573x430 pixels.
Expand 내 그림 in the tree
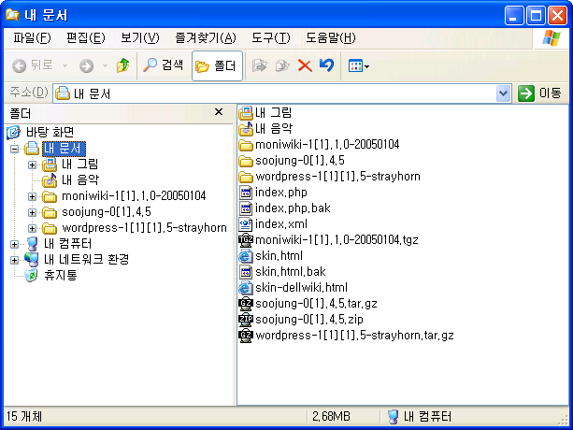click(32, 165)
